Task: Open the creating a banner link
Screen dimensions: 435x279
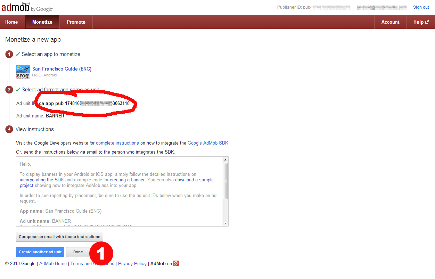Action: 127,180
